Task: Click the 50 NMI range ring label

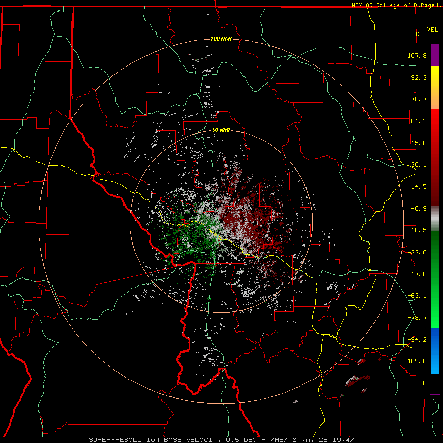Action: (x=221, y=130)
